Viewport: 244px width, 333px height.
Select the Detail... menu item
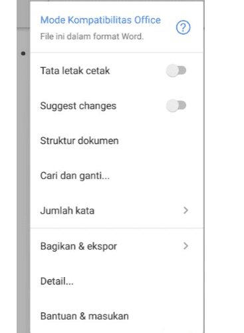tap(117, 281)
